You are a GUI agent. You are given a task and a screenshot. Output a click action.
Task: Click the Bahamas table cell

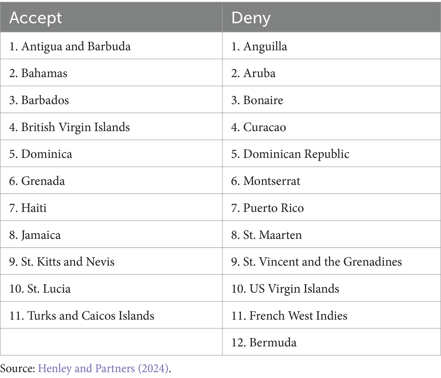[x=111, y=73]
